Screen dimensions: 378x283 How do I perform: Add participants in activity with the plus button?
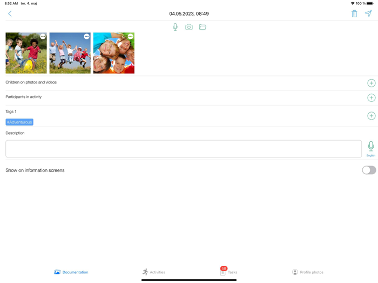[372, 98]
